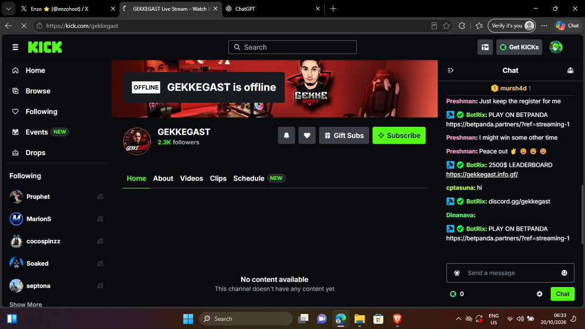The image size is (585, 329).
Task: Open the browser extensions puzzle icon
Action: [x=462, y=26]
